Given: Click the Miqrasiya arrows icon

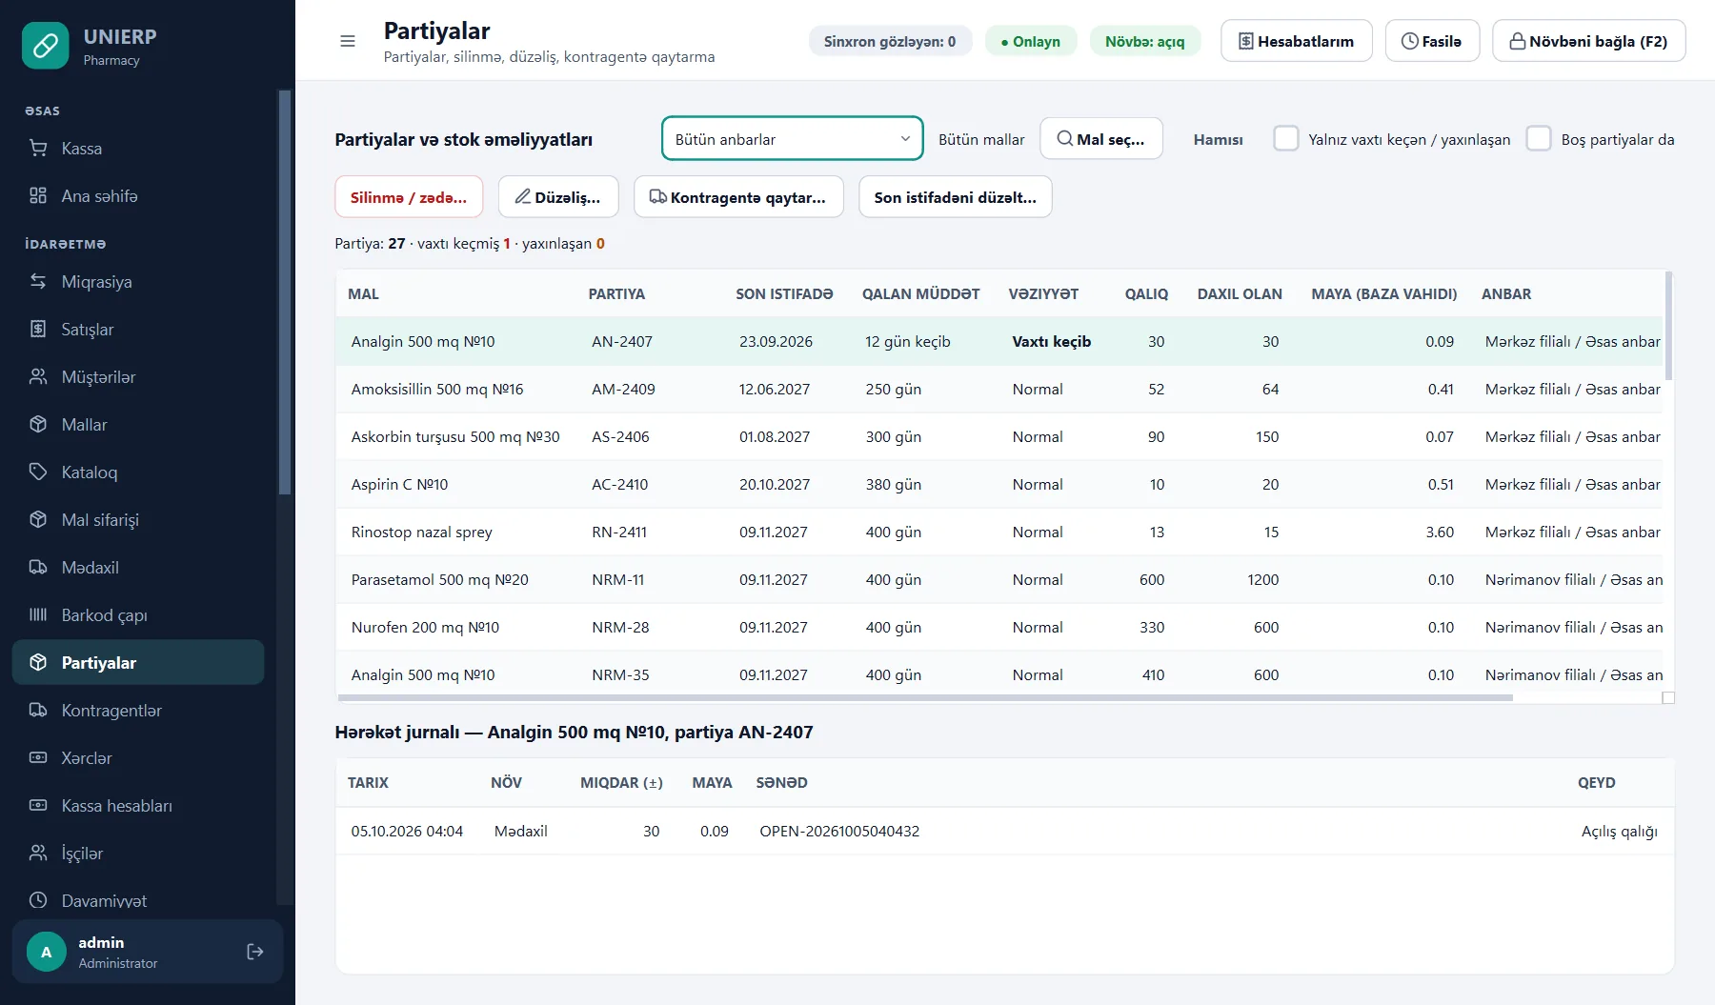Looking at the screenshot, I should (38, 282).
